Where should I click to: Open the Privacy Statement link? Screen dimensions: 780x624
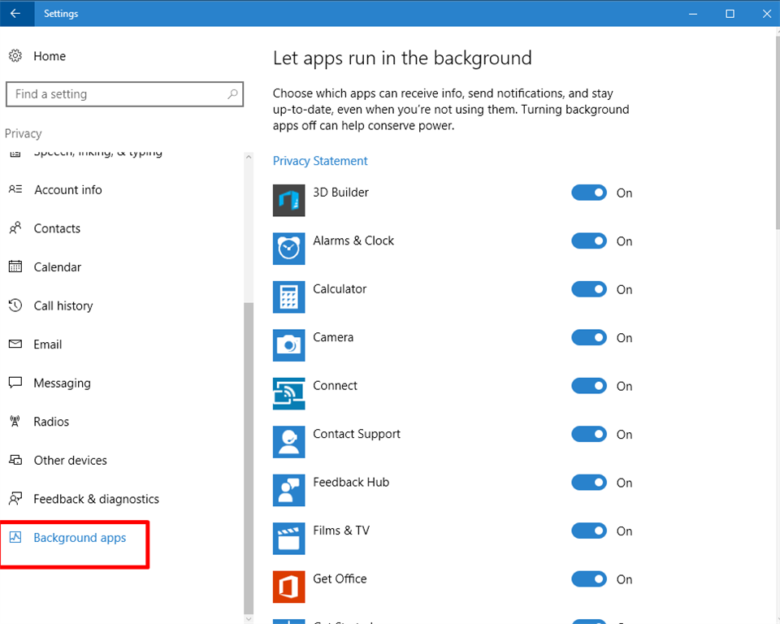click(320, 161)
